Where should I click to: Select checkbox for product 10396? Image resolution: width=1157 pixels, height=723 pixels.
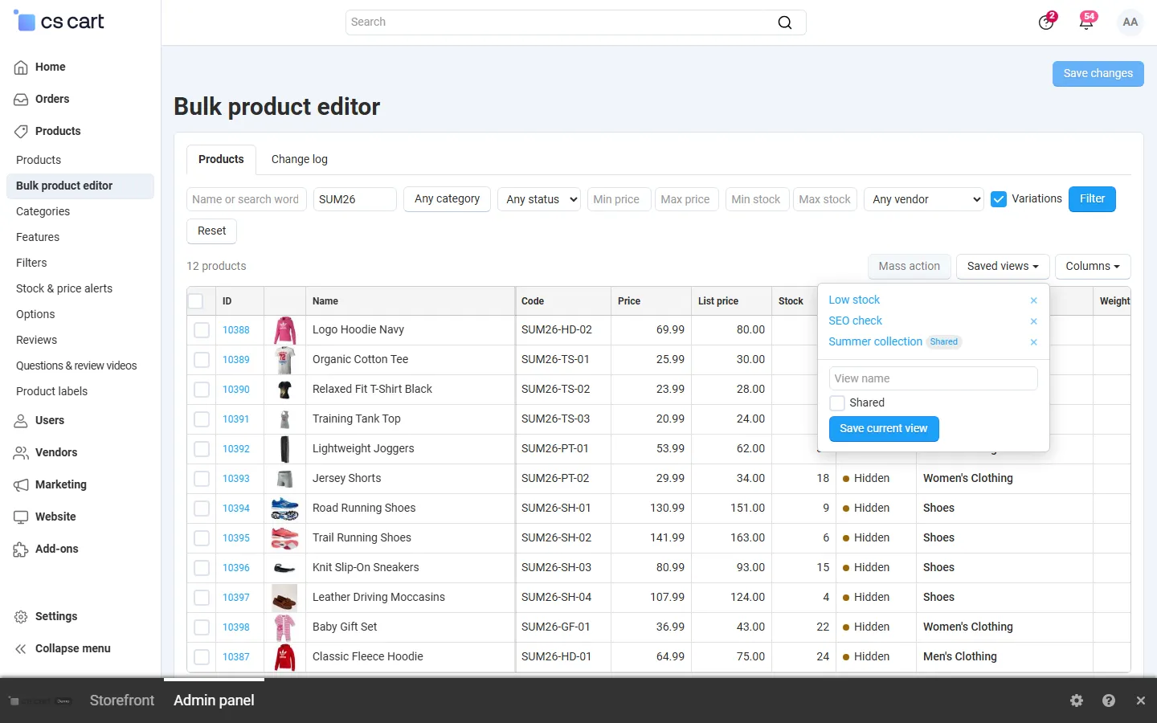point(202,568)
